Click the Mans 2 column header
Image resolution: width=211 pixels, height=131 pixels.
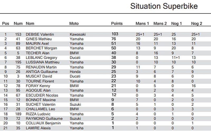point(160,23)
